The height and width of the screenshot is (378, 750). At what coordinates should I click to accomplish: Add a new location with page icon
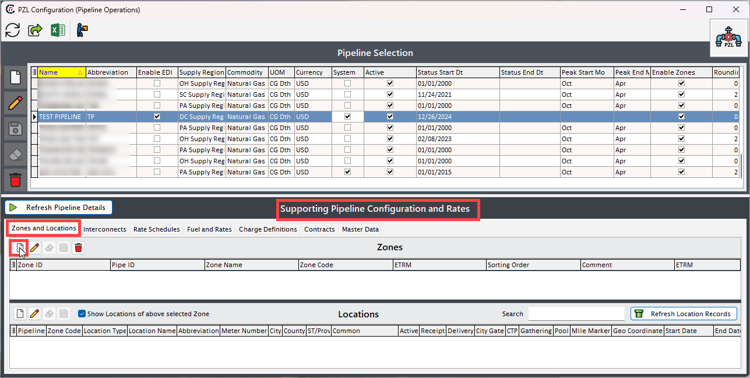point(20,314)
